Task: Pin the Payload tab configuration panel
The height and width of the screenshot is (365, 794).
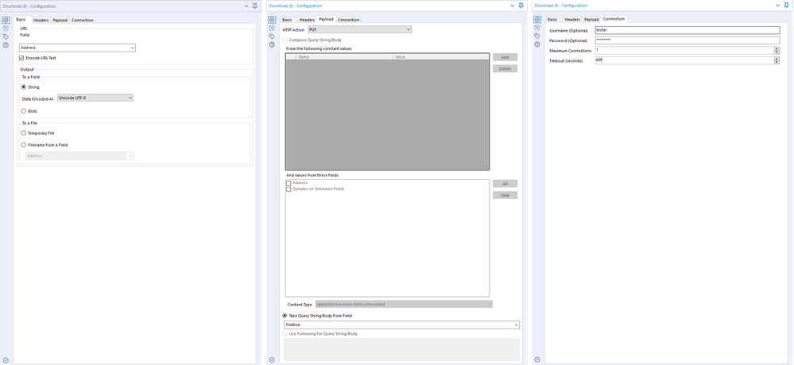Action: [521, 6]
